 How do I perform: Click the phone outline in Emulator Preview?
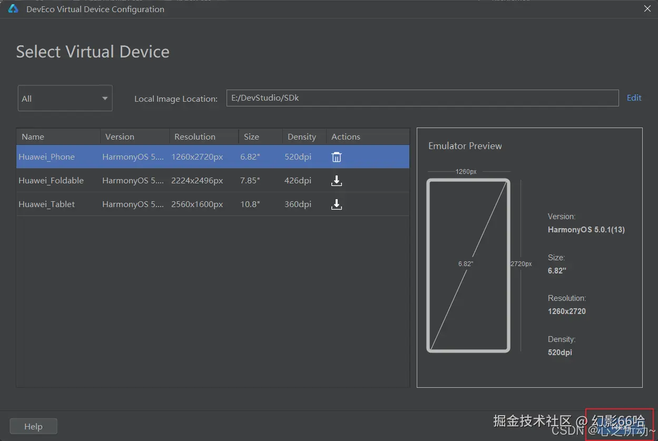click(468, 266)
